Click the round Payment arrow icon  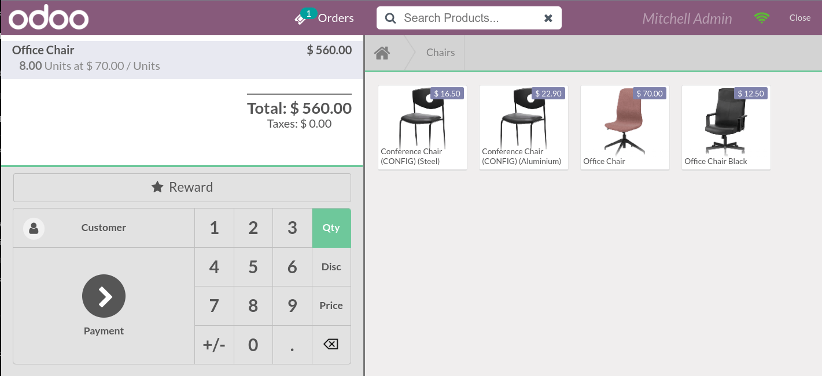[104, 296]
